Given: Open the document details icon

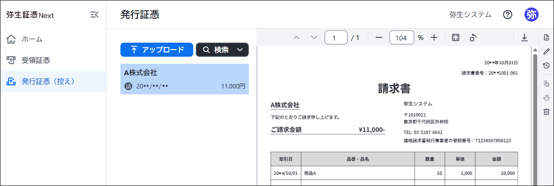Looking at the screenshot, I should click(546, 36).
